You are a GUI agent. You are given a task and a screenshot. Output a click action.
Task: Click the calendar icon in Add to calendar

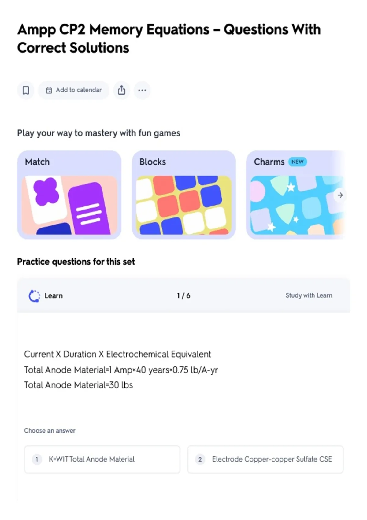point(49,90)
